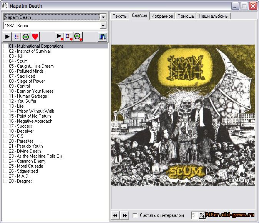Tick the checkbox next to 12 - You Suffer
This screenshot has width=259, height=223.
5,101
